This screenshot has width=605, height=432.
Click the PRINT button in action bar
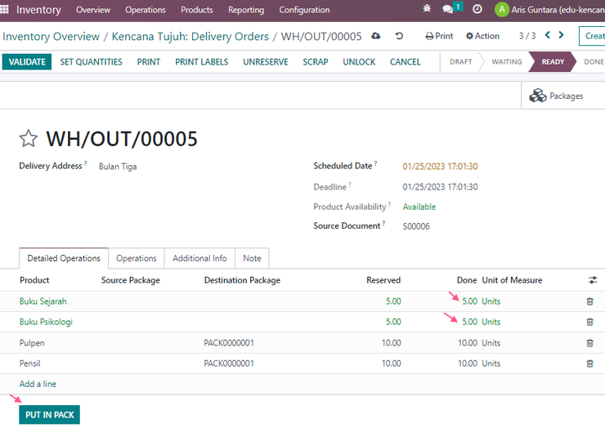pyautogui.click(x=149, y=62)
